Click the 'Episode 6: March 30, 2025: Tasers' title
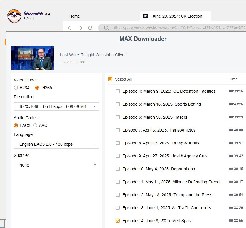This screenshot has width=246, height=228. point(155,117)
